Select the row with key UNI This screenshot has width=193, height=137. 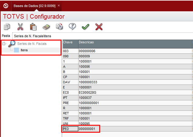127,124
